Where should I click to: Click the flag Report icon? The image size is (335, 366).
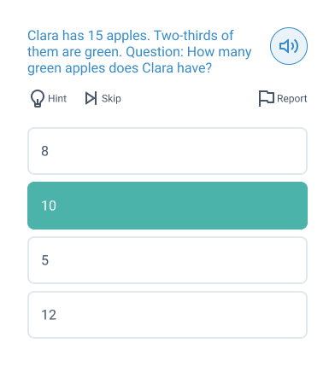(266, 98)
